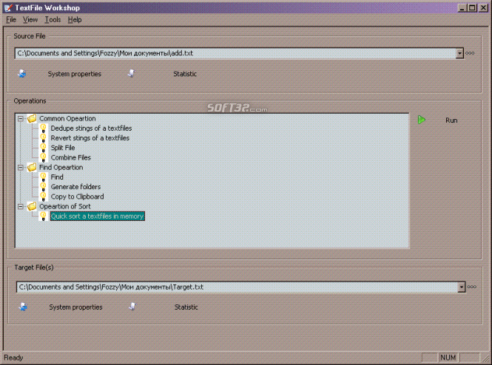The width and height of the screenshot is (492, 365).
Task: Open the Target File path dropdown
Action: (461, 287)
